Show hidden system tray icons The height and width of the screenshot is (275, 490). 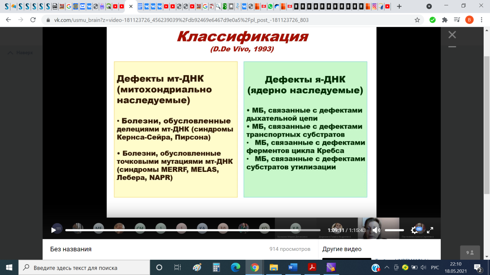click(x=387, y=268)
